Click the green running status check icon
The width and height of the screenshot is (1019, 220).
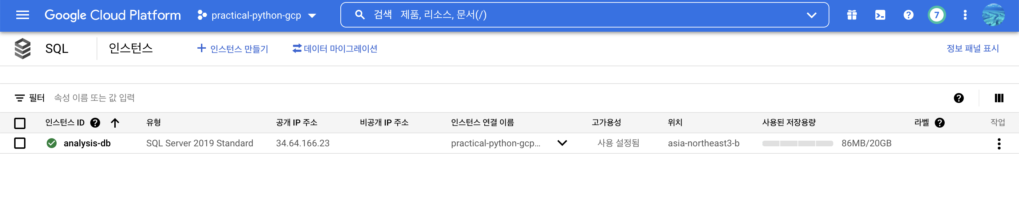(x=51, y=143)
